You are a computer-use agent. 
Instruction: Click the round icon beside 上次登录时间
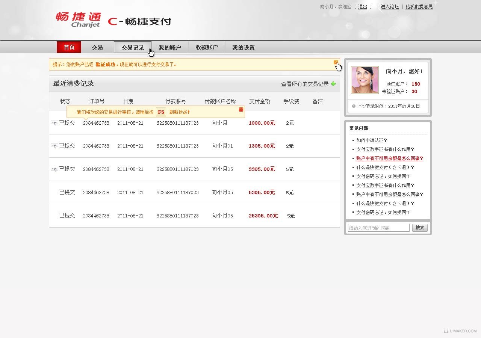[354, 106]
